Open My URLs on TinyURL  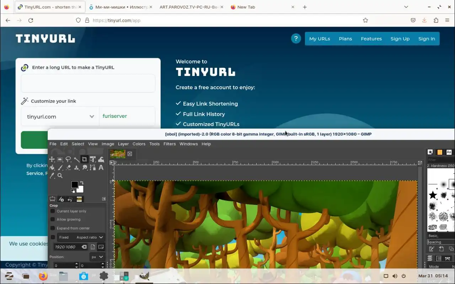pyautogui.click(x=320, y=39)
